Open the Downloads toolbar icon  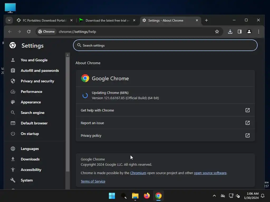[x=230, y=32]
